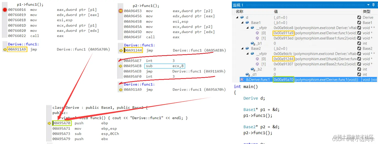Collapse __vfptr under Base2
The width and height of the screenshot is (378, 144).
[x=247, y=54]
